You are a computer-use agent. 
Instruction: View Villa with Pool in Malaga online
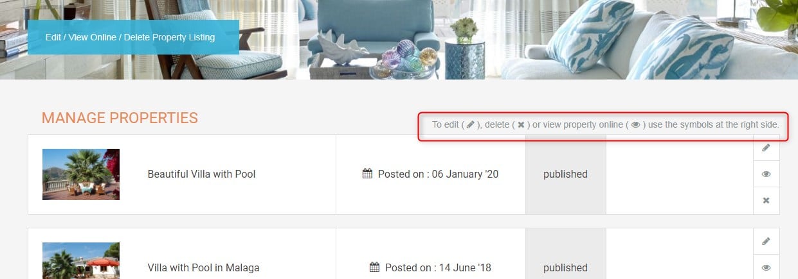(766, 267)
